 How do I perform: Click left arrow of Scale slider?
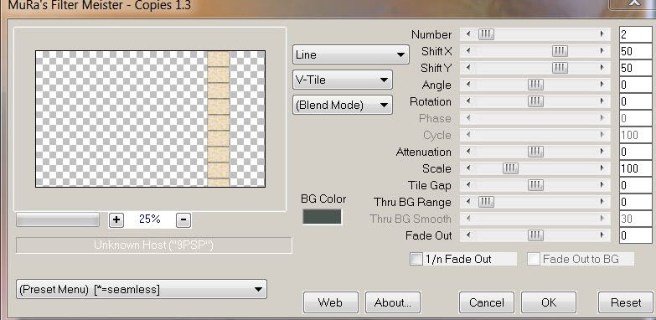coord(468,168)
